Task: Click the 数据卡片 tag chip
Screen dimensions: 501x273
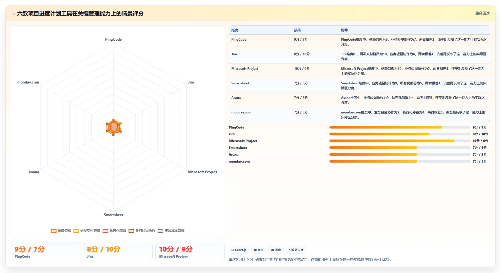Action: 296,250
